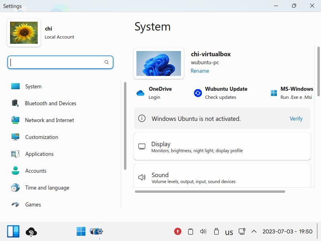
Task: Click the Time and language globe icon
Action: [x=15, y=188]
